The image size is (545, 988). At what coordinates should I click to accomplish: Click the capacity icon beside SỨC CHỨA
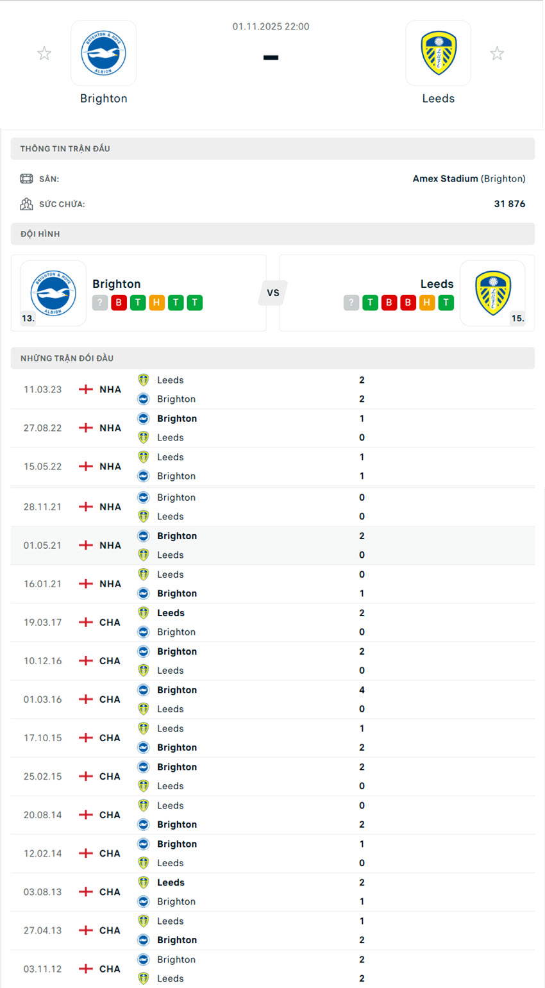coord(26,204)
